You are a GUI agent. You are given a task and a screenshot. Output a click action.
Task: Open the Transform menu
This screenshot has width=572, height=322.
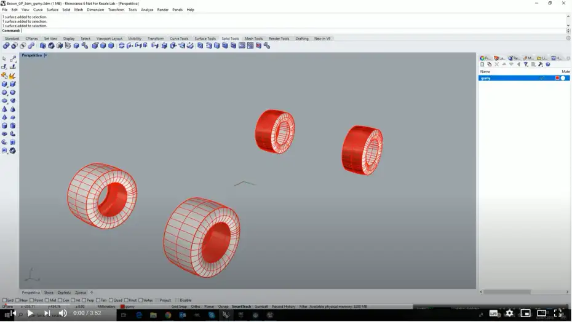pyautogui.click(x=116, y=10)
